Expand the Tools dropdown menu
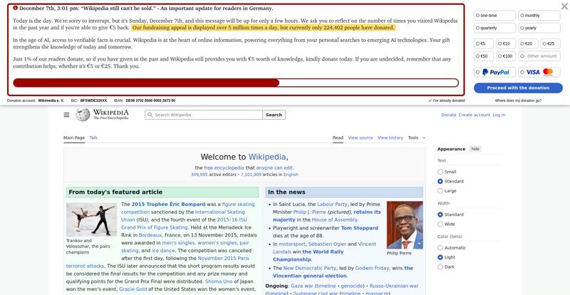Image resolution: width=570 pixels, height=295 pixels. [416, 138]
